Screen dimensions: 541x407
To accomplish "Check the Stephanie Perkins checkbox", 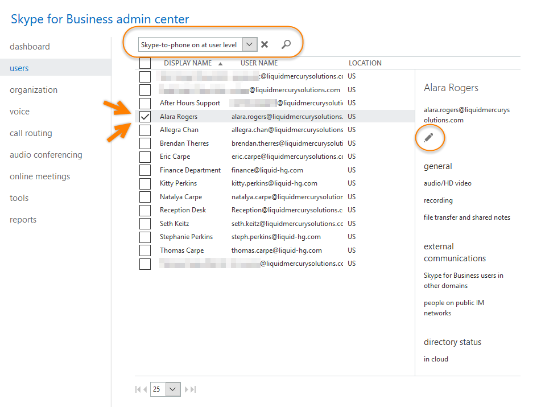I will [x=145, y=237].
